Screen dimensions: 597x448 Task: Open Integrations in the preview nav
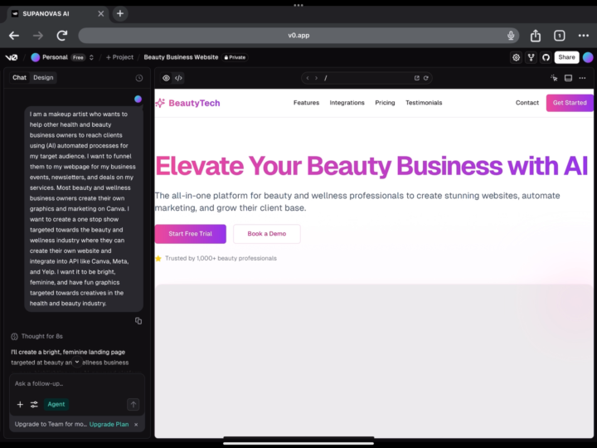[347, 103]
